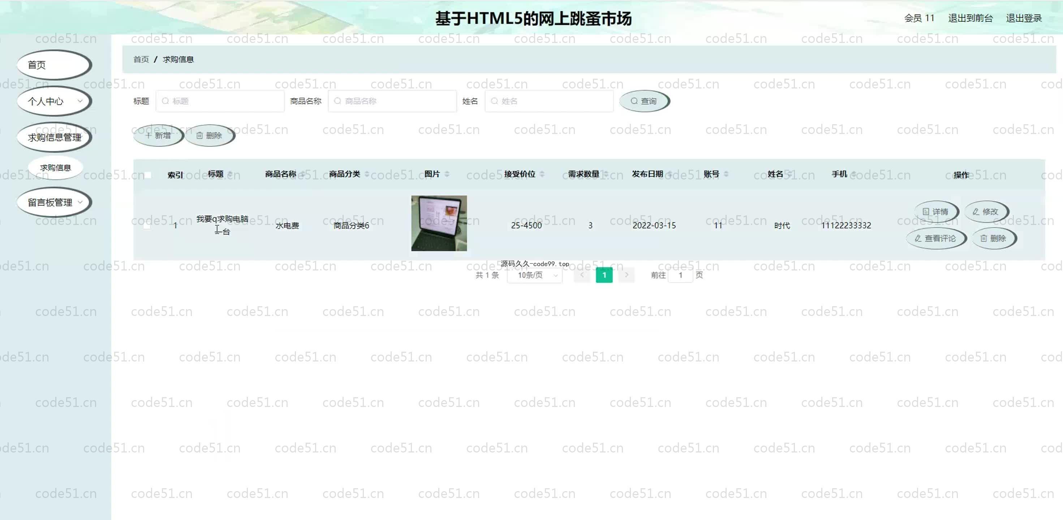Click the next page arrow

627,275
